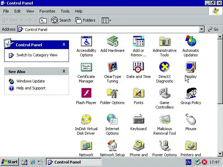Open the Fonts folder icon
The height and width of the screenshot is (167, 223).
139,93
